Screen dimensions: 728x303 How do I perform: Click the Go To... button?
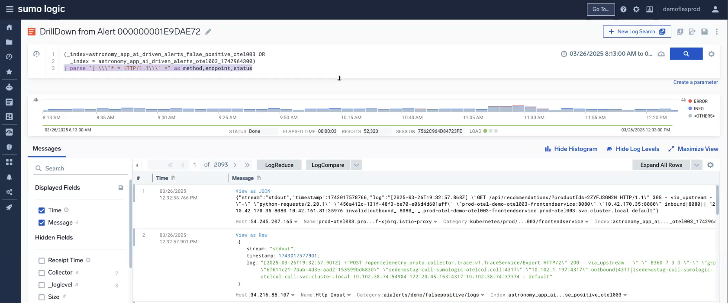tap(600, 9)
